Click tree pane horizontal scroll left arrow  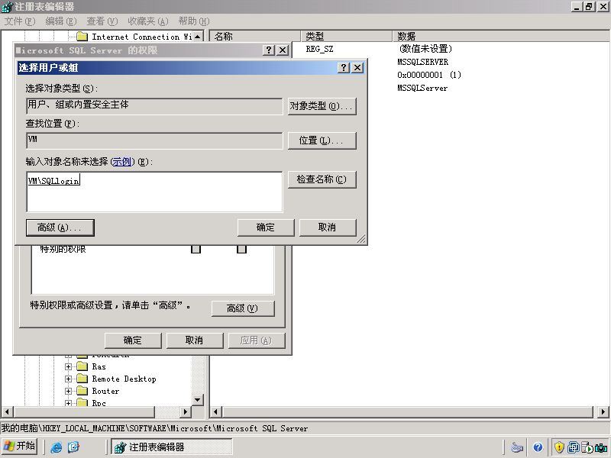tap(7, 411)
